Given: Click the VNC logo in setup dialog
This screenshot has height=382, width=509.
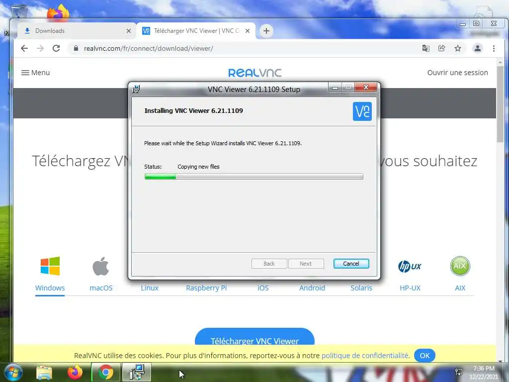Looking at the screenshot, I should click(x=362, y=111).
